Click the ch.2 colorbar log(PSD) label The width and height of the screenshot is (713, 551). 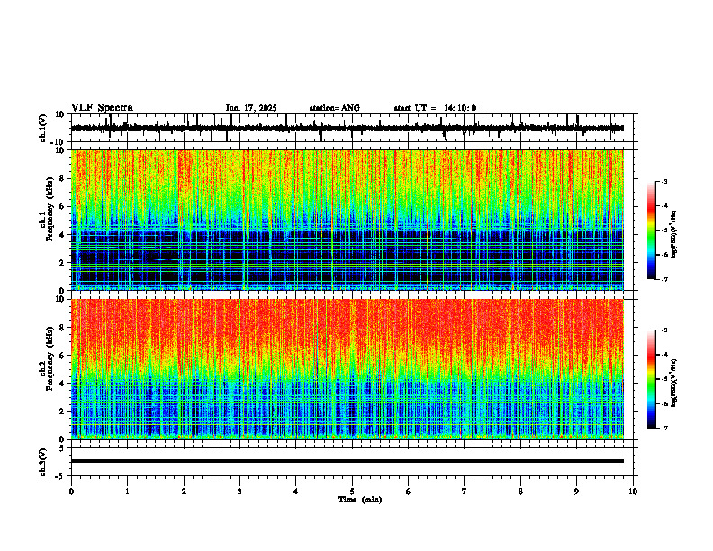pos(673,384)
